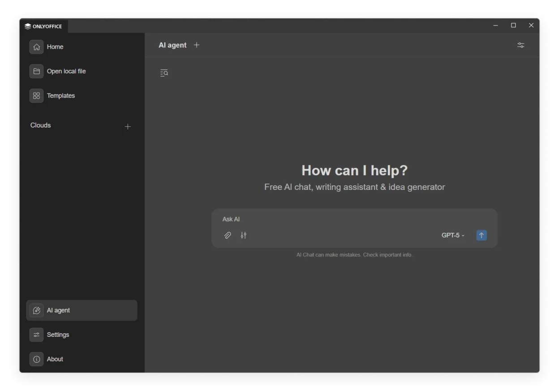Click the AI agent heading title
The image size is (559, 391).
(172, 45)
